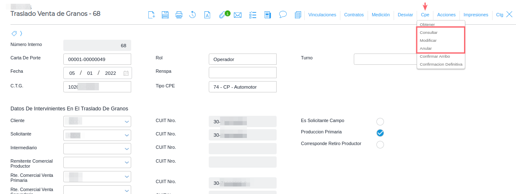Expand the Remitente Comercial Productor dropdown
The height and width of the screenshot is (194, 516).
point(127,163)
